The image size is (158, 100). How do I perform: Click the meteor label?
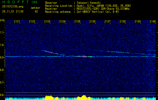pyautogui.click(x=36, y=8)
